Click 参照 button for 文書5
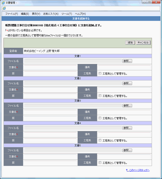This screenshot has height=179, width=162. tap(127, 150)
